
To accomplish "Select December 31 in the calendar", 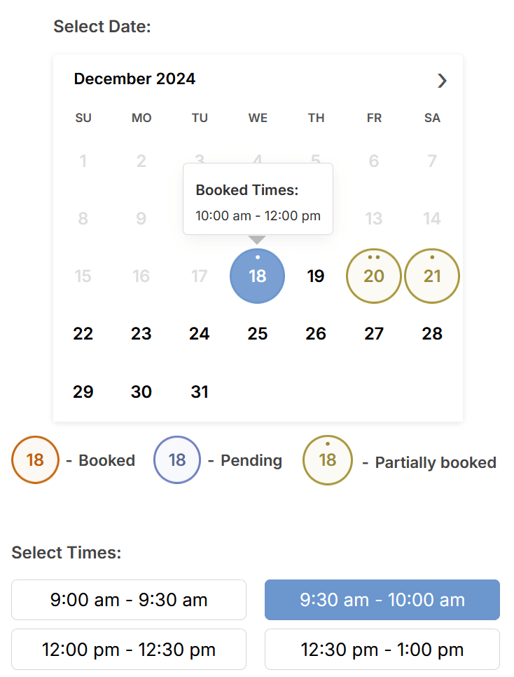I will pos(200,392).
